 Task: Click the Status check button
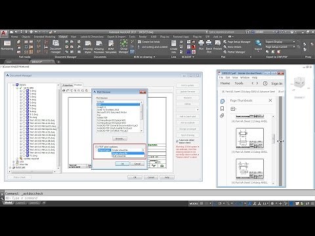click(20, 177)
